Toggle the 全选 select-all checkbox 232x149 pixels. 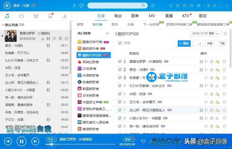click(x=120, y=43)
